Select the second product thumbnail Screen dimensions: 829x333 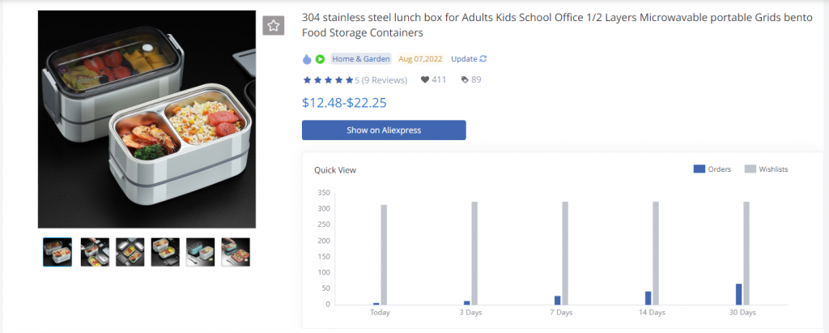point(95,252)
